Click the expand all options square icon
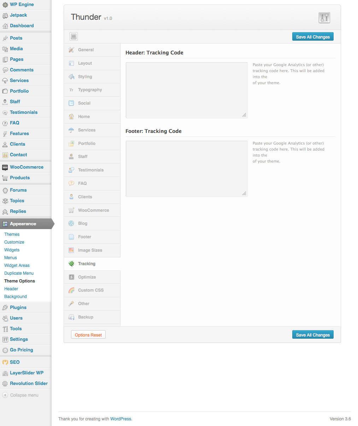The width and height of the screenshot is (358, 426). [x=74, y=36]
